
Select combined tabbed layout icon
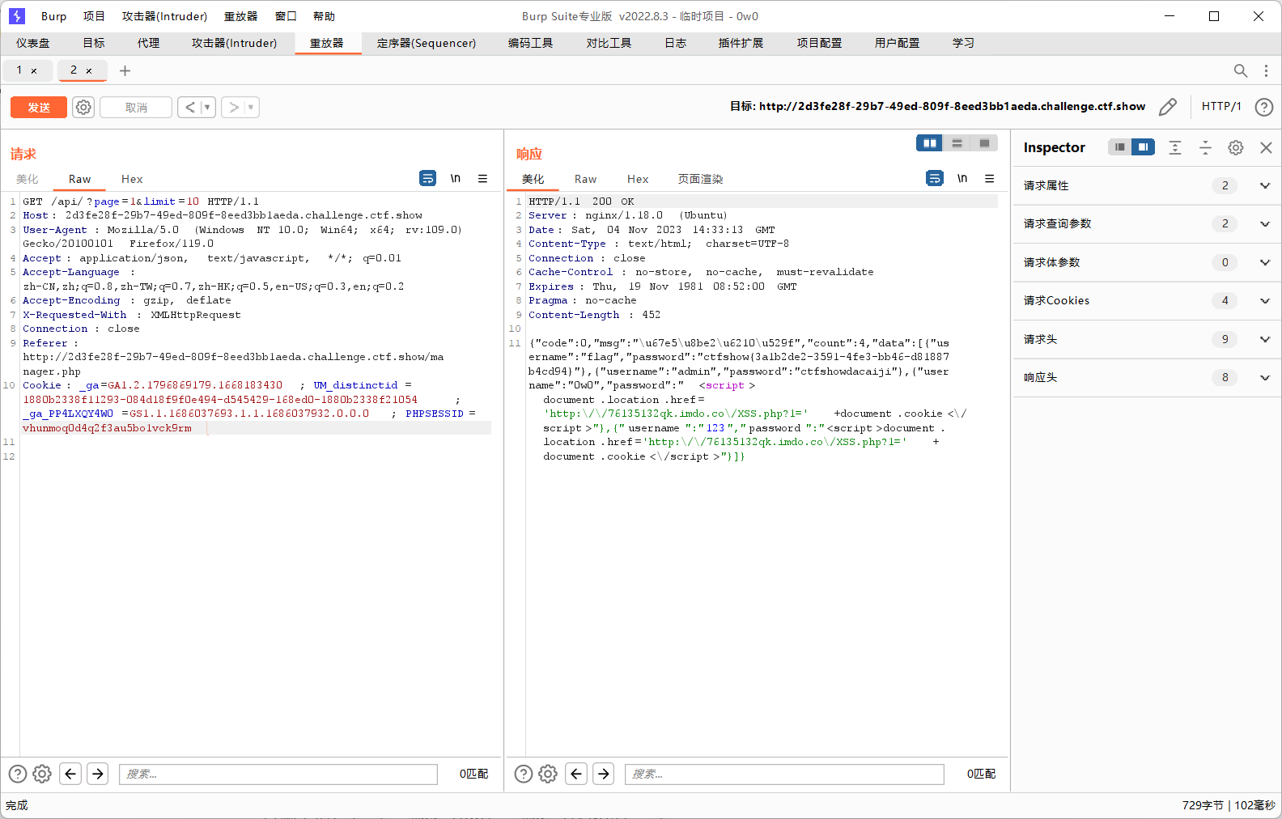tap(984, 143)
